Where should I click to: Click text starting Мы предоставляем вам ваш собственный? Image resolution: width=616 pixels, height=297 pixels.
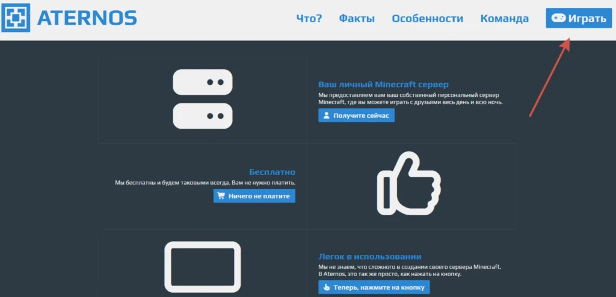[x=410, y=99]
